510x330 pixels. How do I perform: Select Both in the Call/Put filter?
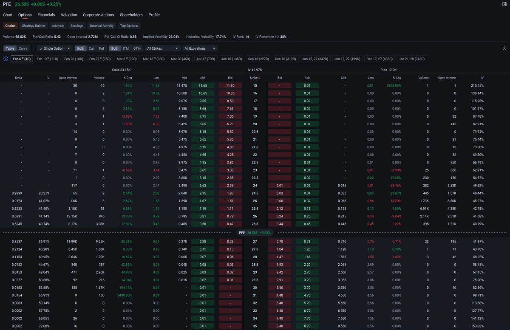(x=81, y=48)
